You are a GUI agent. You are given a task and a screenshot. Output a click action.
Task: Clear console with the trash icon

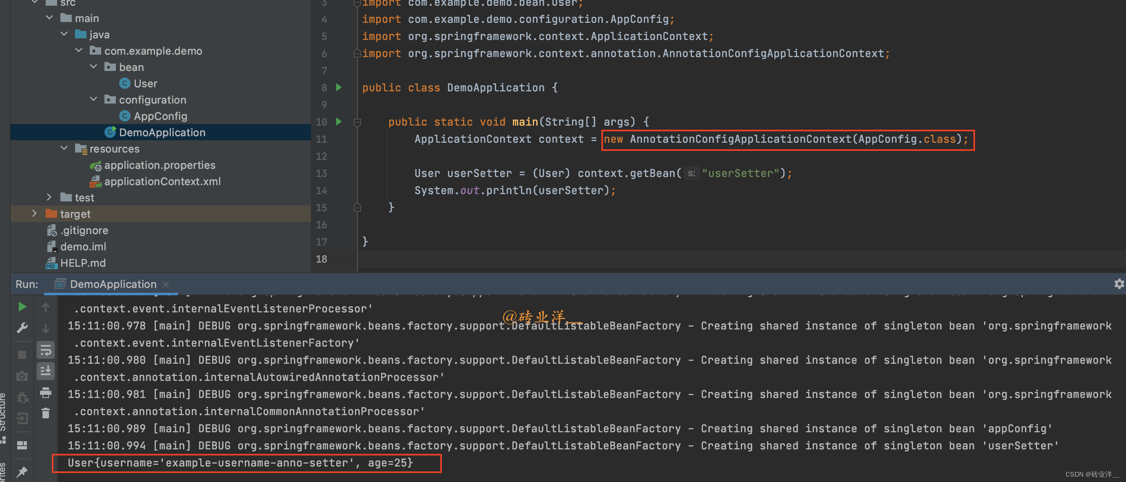click(x=45, y=413)
